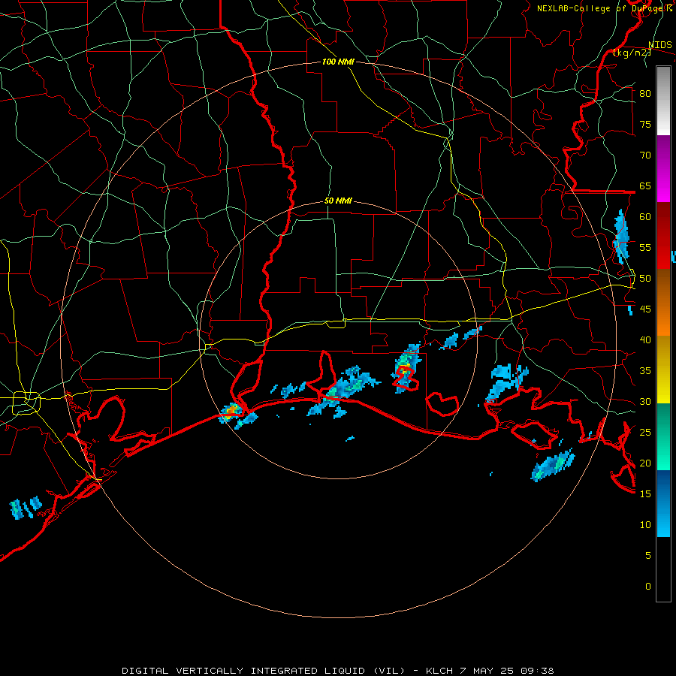Click the '50 NMI' range ring label
The width and height of the screenshot is (676, 676).
click(338, 201)
